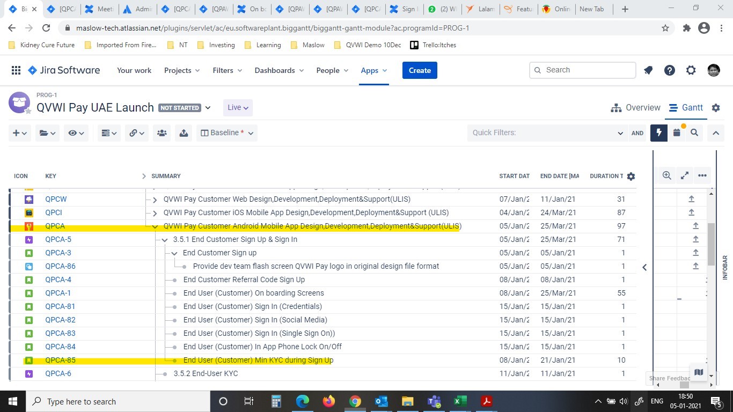Open the Projects menu
The height and width of the screenshot is (412, 733).
[182, 70]
